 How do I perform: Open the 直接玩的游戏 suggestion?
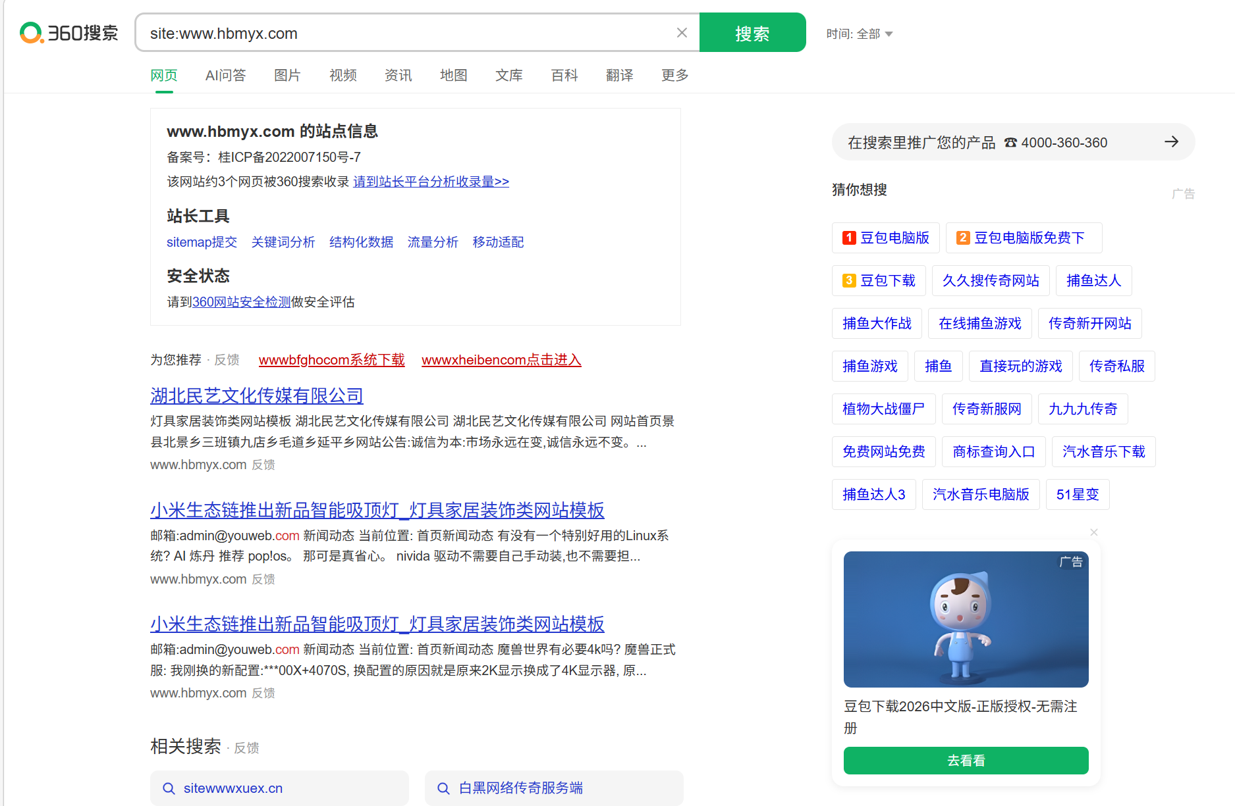pos(1020,366)
